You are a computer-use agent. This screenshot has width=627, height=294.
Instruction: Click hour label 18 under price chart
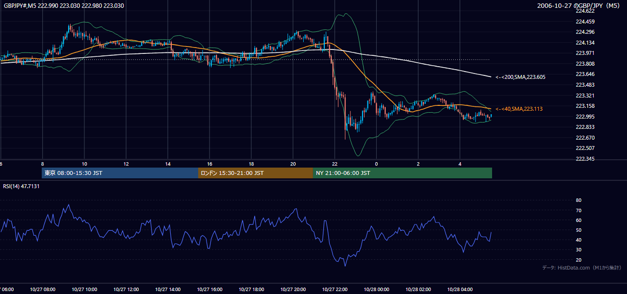tap(251, 164)
